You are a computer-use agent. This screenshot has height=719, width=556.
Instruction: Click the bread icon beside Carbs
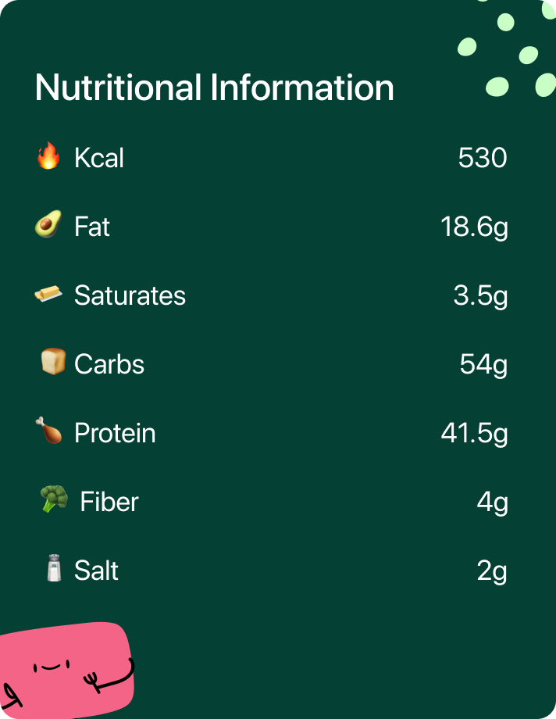click(x=52, y=363)
